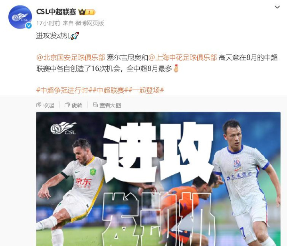This screenshot has height=246, width=287.
Task: Collapse the image using 收起
Action: [45, 105]
